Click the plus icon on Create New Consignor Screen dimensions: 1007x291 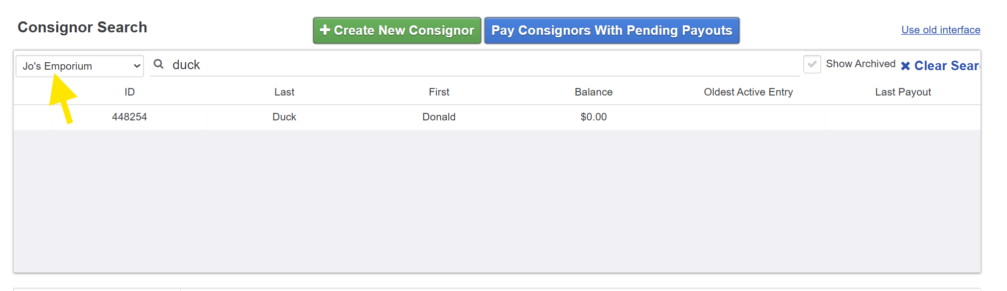[325, 30]
